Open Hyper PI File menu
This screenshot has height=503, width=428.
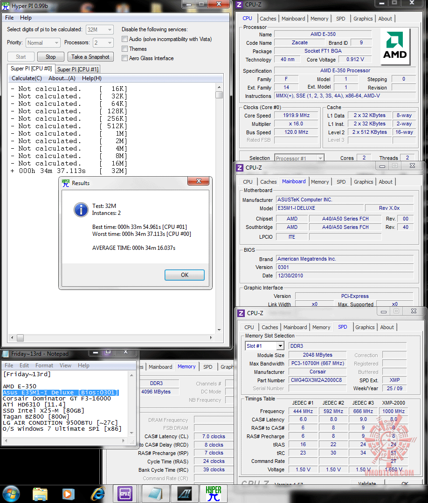pyautogui.click(x=9, y=18)
